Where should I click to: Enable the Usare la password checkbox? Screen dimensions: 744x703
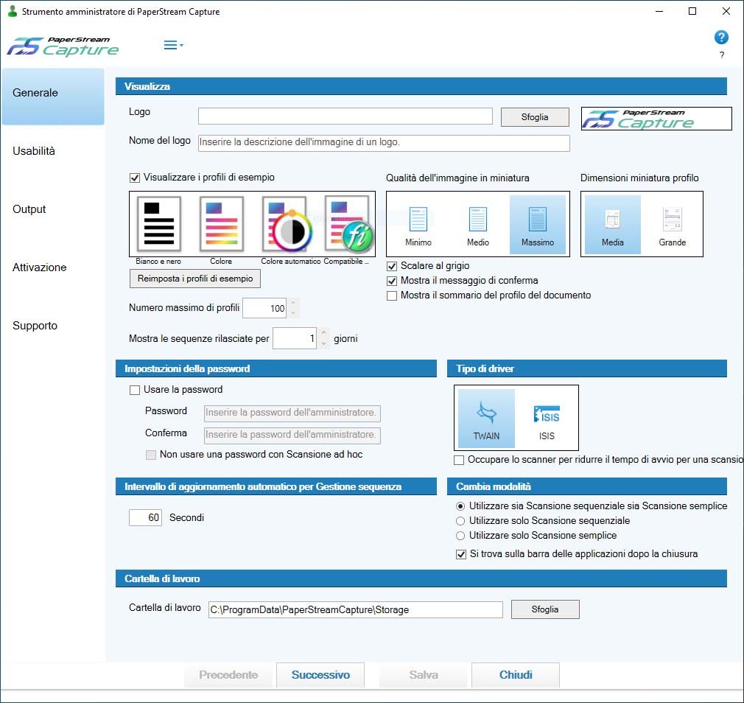click(x=135, y=390)
